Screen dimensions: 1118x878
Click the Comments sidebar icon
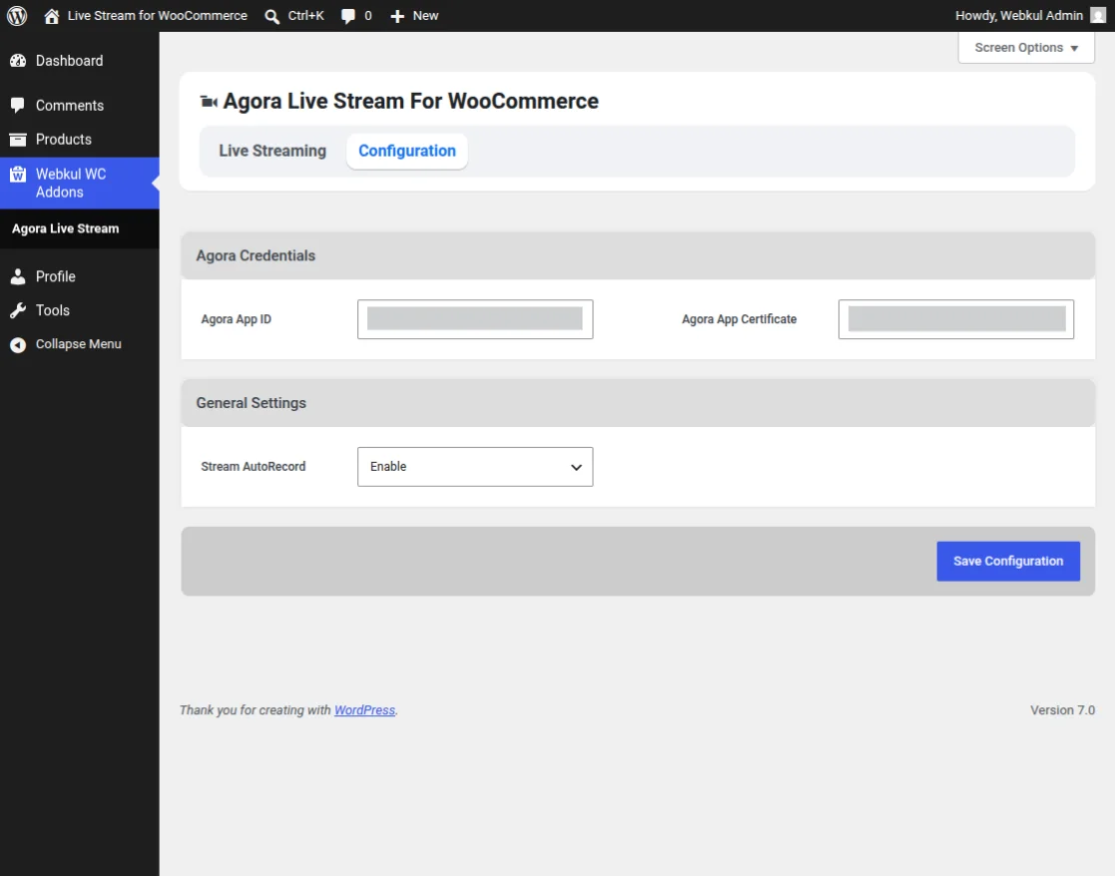tap(18, 106)
